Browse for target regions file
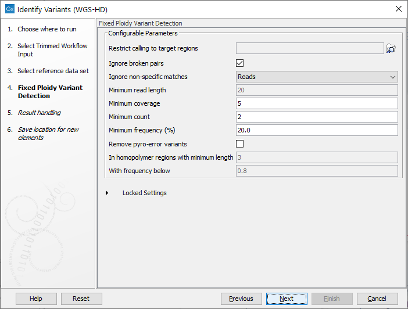This screenshot has height=309, width=408. pos(391,48)
